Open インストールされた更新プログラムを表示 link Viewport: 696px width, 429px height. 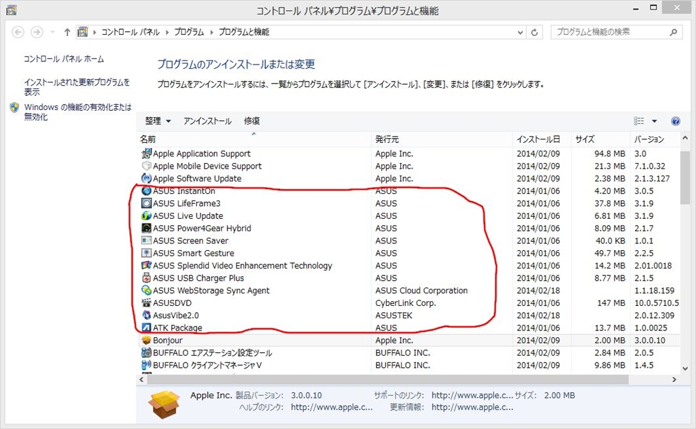[x=77, y=87]
